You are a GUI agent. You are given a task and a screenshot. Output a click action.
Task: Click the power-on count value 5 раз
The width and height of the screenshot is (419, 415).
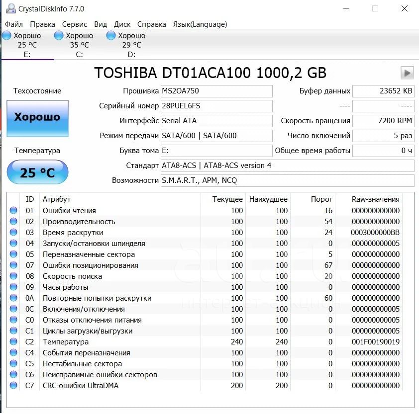383,136
